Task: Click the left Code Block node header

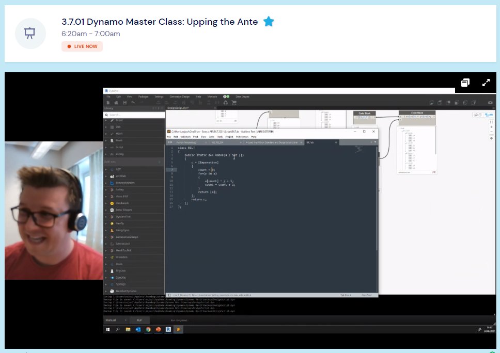Action: click(x=365, y=113)
